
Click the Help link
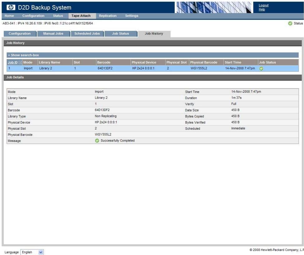(x=262, y=9)
